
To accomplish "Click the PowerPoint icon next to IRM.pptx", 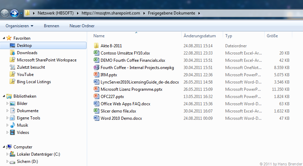I will [x=97, y=75].
